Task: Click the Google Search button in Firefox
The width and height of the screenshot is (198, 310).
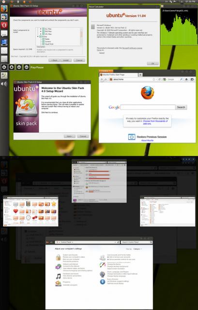Action: [x=181, y=107]
